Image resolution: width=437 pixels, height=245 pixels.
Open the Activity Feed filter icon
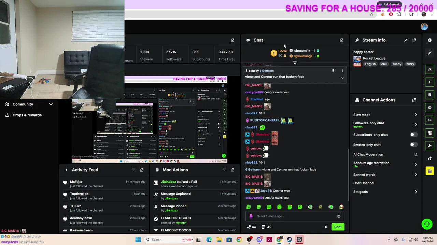point(133,170)
